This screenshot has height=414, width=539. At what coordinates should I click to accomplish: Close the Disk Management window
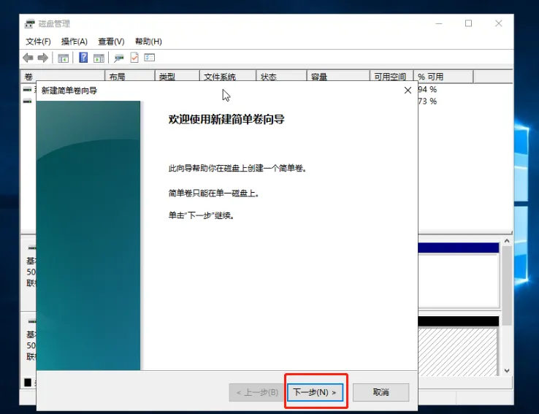click(498, 23)
